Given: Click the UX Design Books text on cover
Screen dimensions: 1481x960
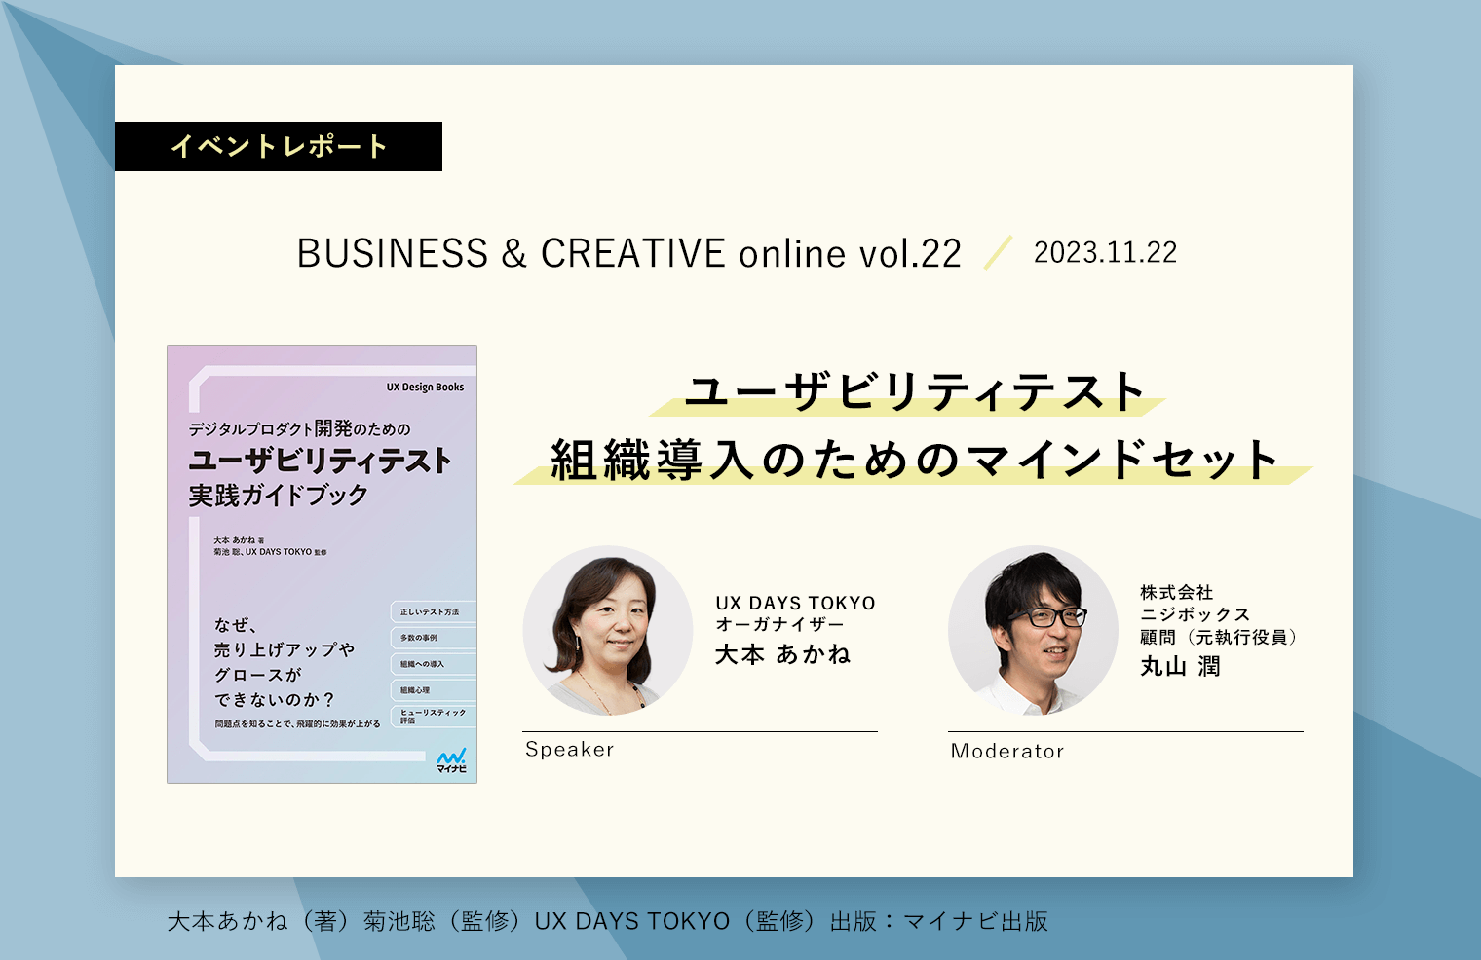Looking at the screenshot, I should pos(425,388).
